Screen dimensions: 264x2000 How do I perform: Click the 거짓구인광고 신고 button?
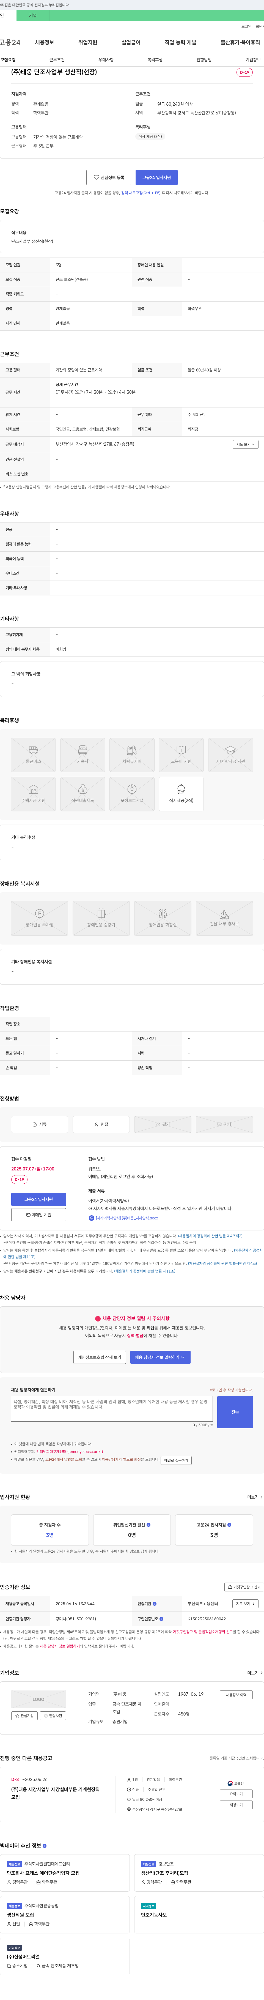pyautogui.click(x=244, y=1587)
